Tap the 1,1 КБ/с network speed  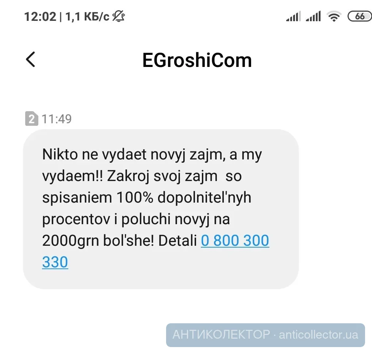coord(87,17)
